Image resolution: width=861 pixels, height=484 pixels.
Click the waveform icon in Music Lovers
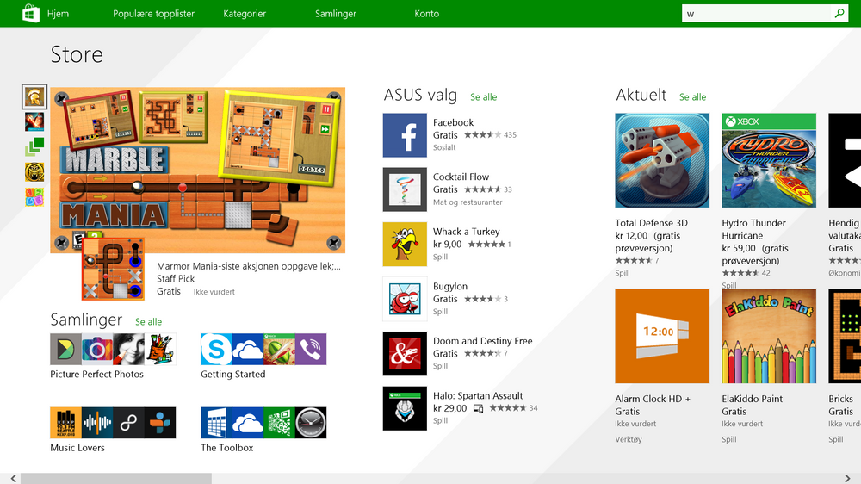(x=97, y=423)
